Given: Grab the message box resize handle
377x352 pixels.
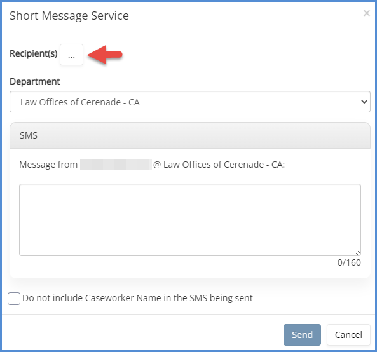Looking at the screenshot, I should (x=357, y=252).
